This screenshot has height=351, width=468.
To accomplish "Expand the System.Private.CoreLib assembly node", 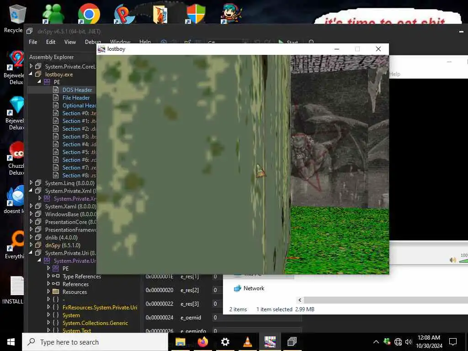I will [31, 66].
